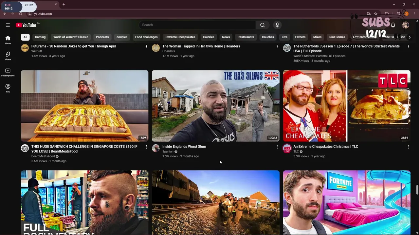The image size is (419, 235).
Task: Select the Restaurants filter chip
Action: [246, 37]
